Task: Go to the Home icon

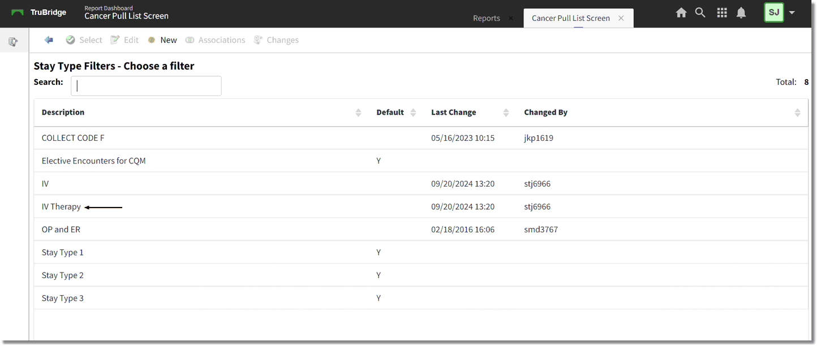Action: click(x=681, y=12)
